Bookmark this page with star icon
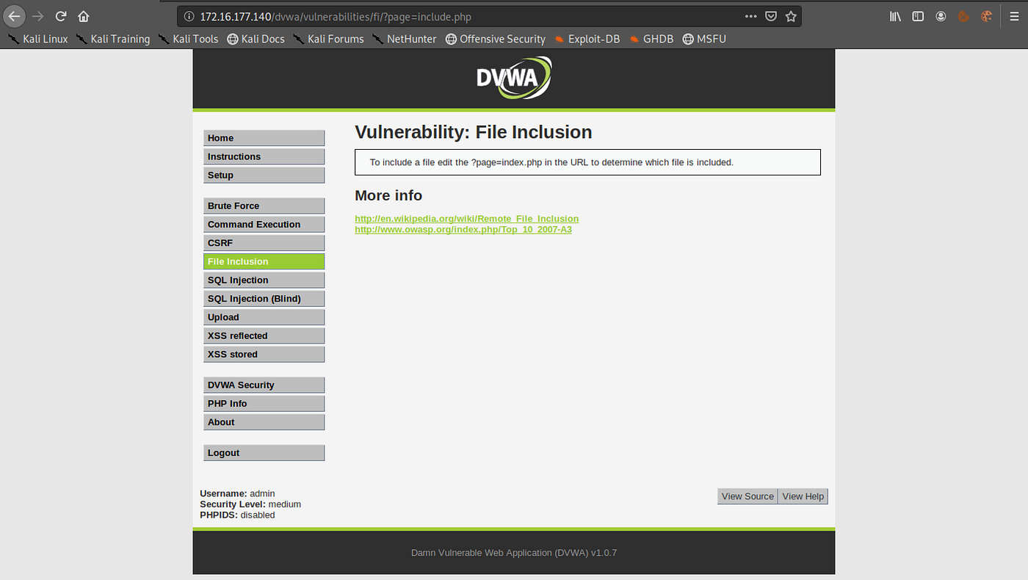This screenshot has height=580, width=1028. (791, 15)
